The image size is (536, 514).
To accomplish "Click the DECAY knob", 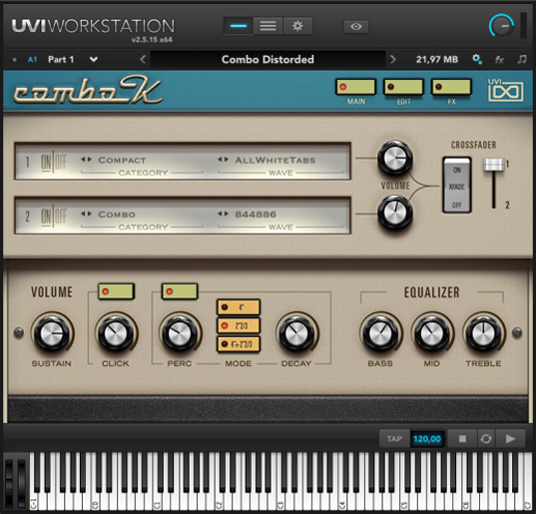I will click(x=296, y=333).
